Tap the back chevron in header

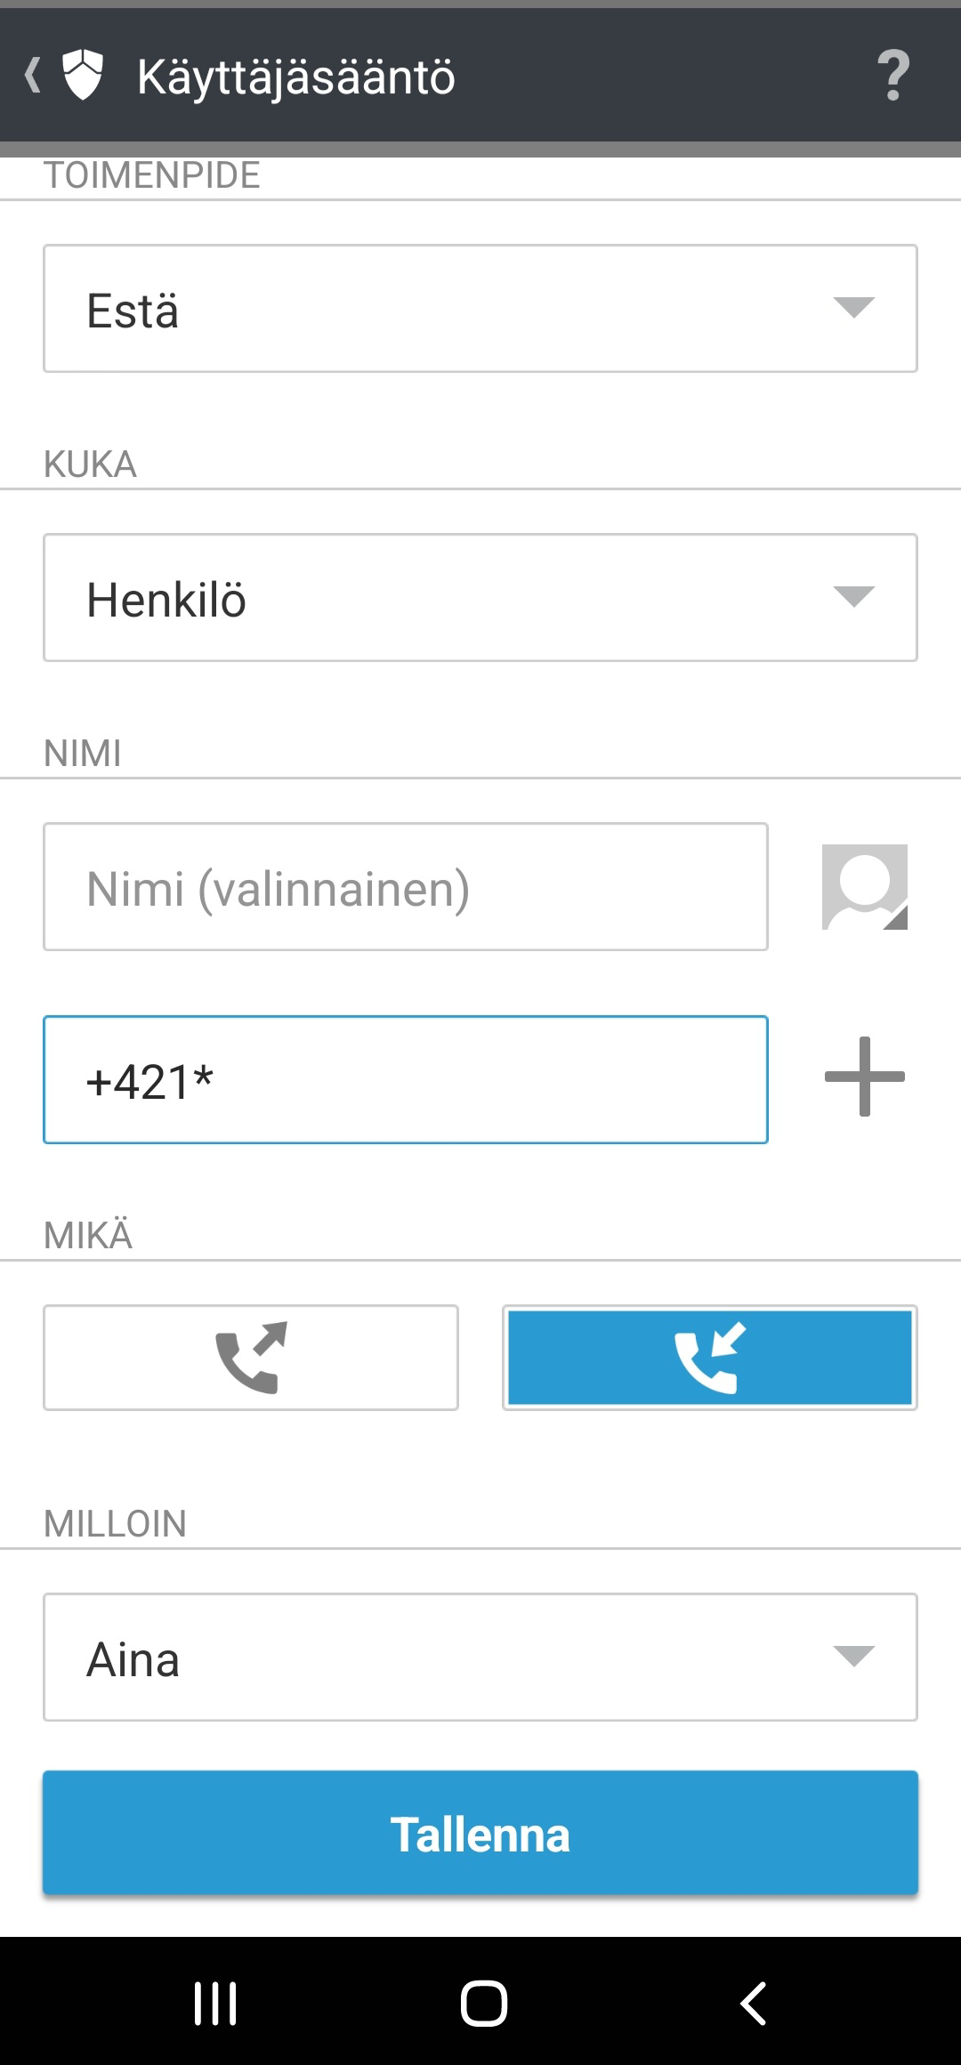click(x=33, y=76)
